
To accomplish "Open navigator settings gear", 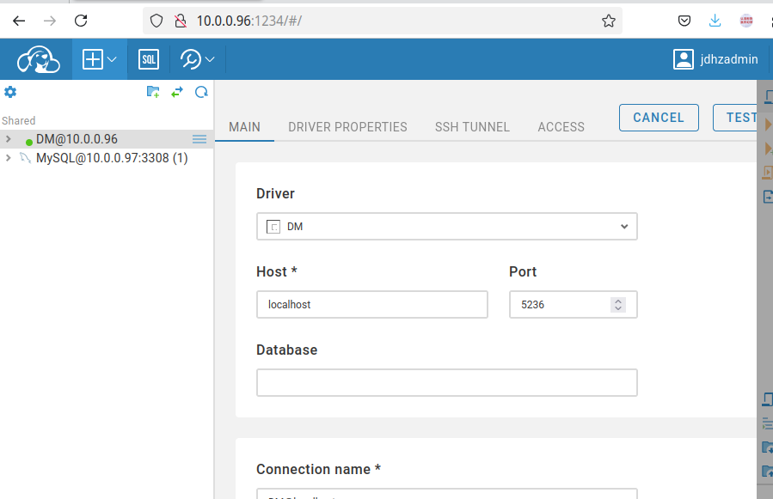I will click(10, 92).
